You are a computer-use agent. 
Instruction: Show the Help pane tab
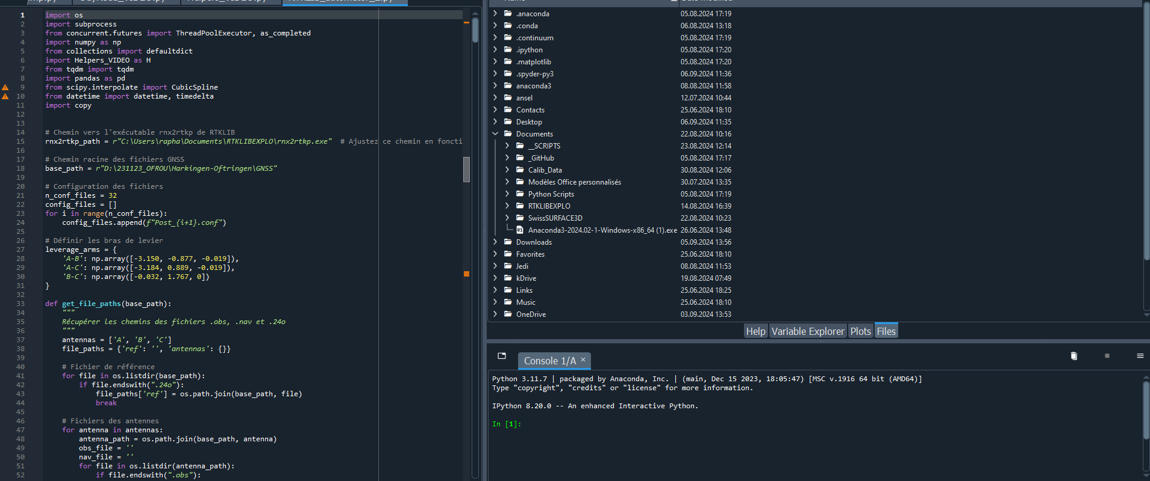tap(755, 331)
